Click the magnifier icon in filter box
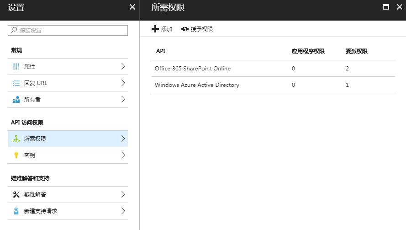Viewport: 406px width, 230px height. pyautogui.click(x=14, y=30)
